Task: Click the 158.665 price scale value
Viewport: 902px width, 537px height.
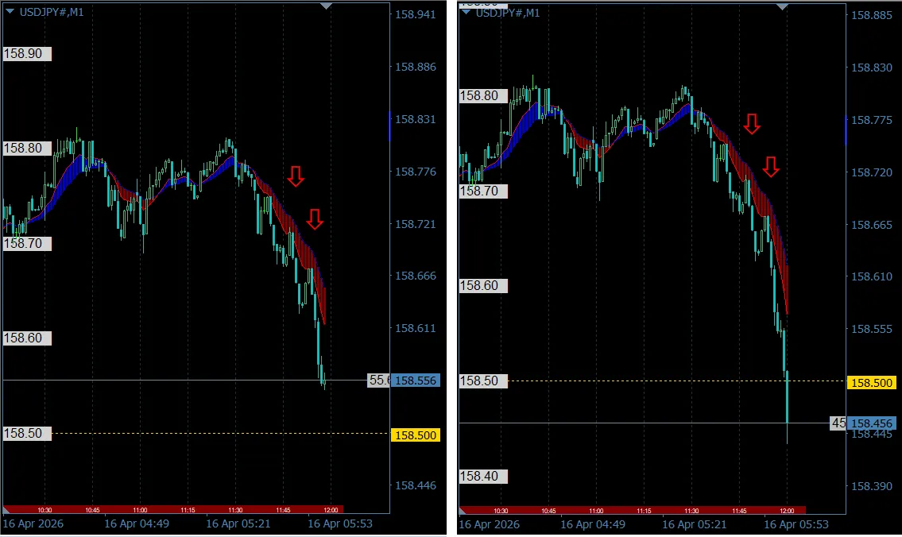Action: pos(872,225)
